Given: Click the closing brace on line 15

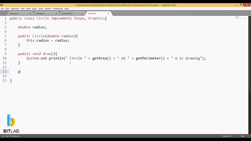Looking at the screenshot, I should pos(11,81).
